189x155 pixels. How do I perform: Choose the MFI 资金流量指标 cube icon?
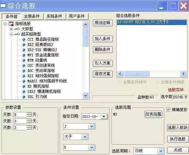pos(24,55)
